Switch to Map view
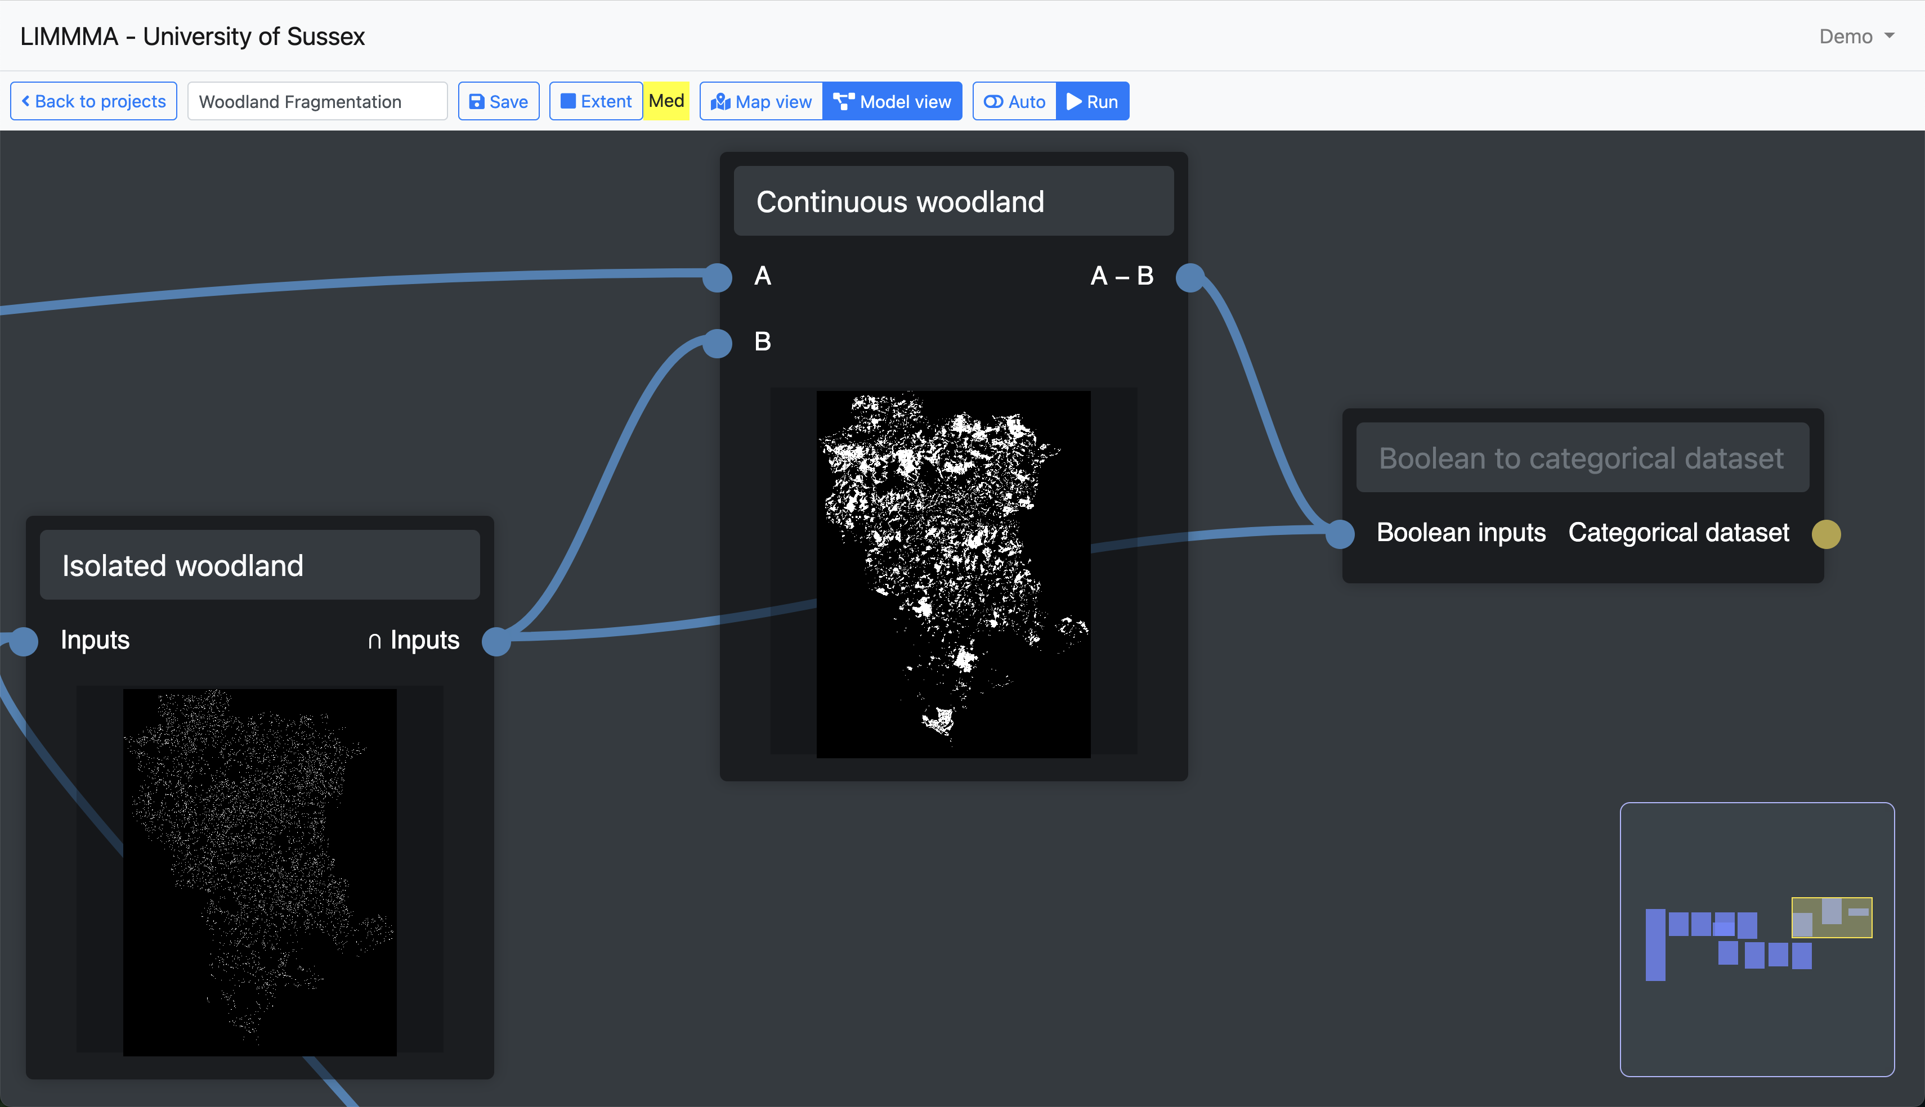 point(762,101)
